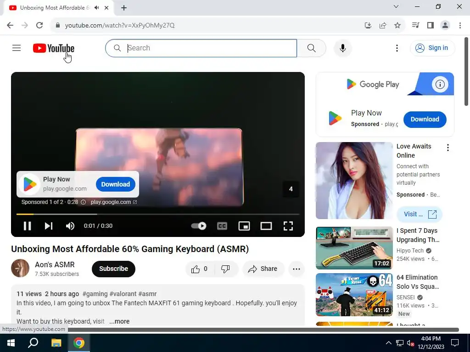Click the page vertical scrollbar
Image resolution: width=470 pixels, height=352 pixels.
[x=466, y=71]
